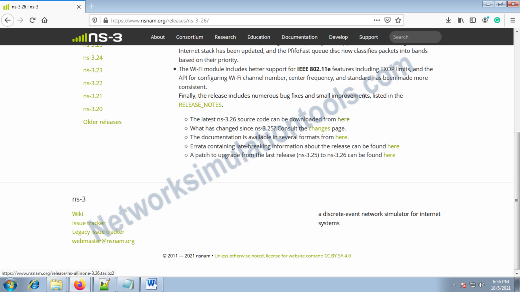Reload the current page
The image size is (520, 292).
[32, 20]
